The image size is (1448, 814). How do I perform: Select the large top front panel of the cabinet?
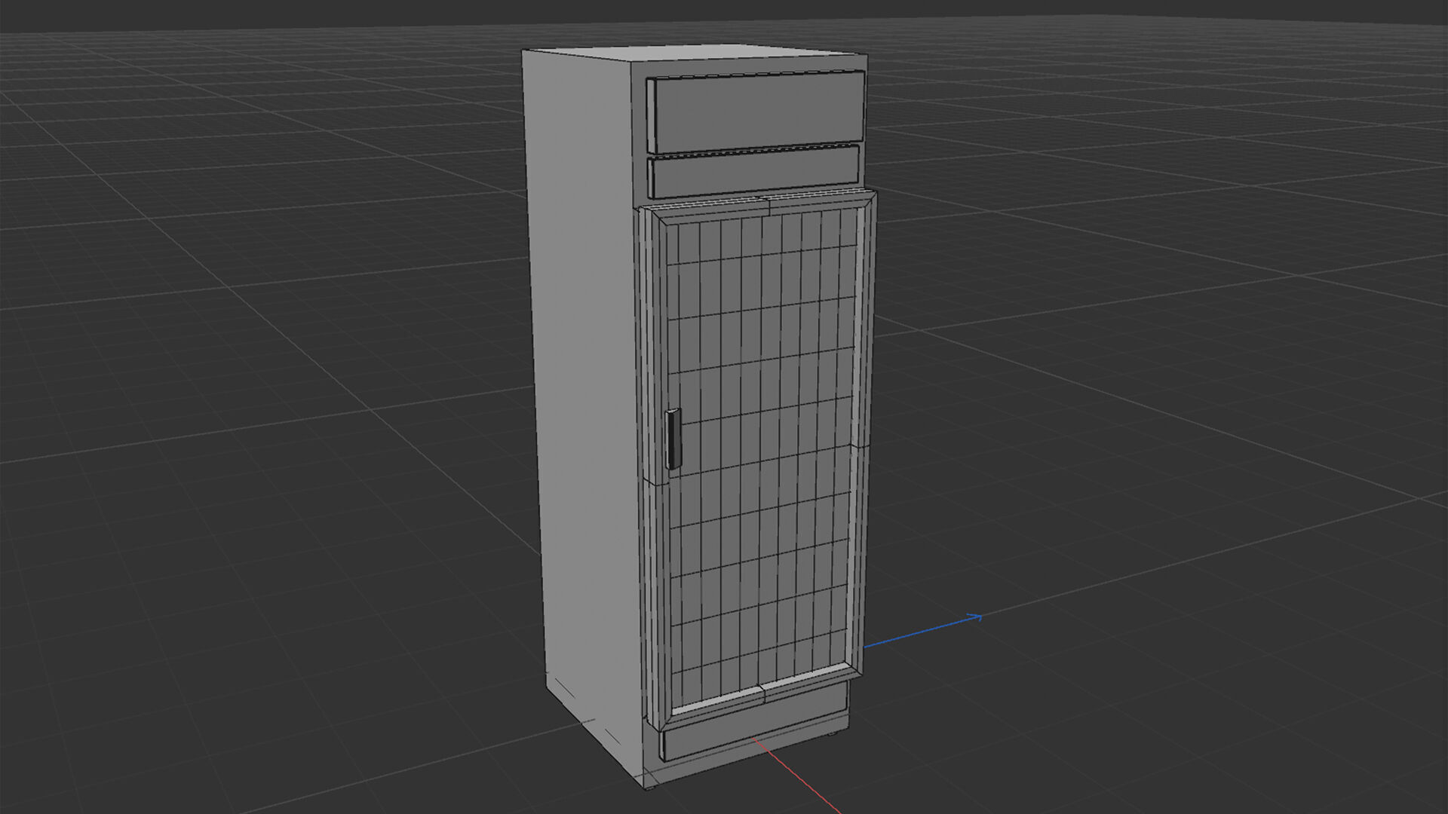(756, 112)
